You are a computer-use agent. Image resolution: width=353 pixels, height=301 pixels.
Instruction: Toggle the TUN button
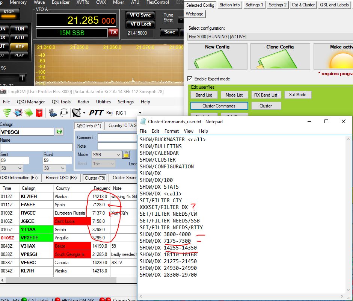[20, 29]
